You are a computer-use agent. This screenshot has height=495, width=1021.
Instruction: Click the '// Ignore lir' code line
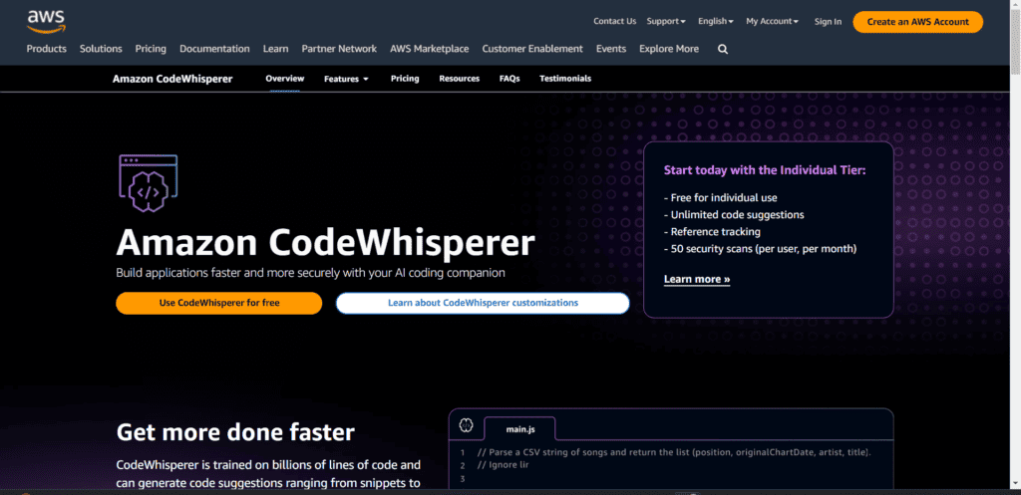(504, 466)
